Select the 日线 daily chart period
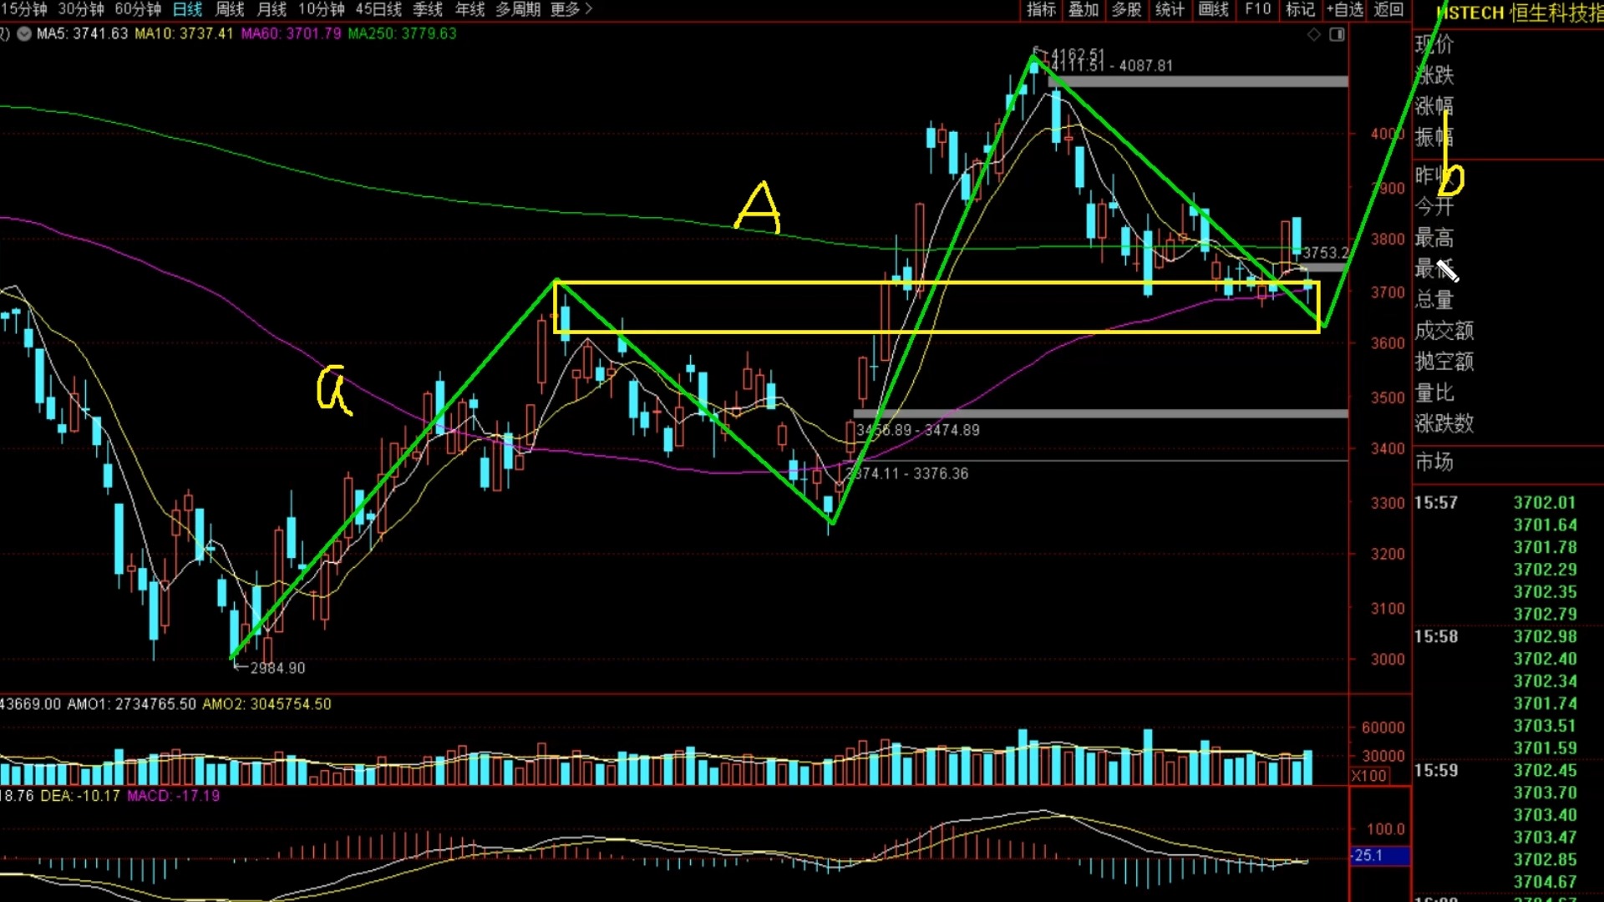 click(x=188, y=9)
